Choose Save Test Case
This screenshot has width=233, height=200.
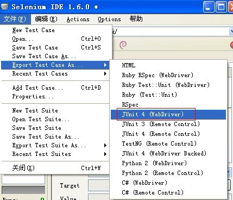coord(55,47)
